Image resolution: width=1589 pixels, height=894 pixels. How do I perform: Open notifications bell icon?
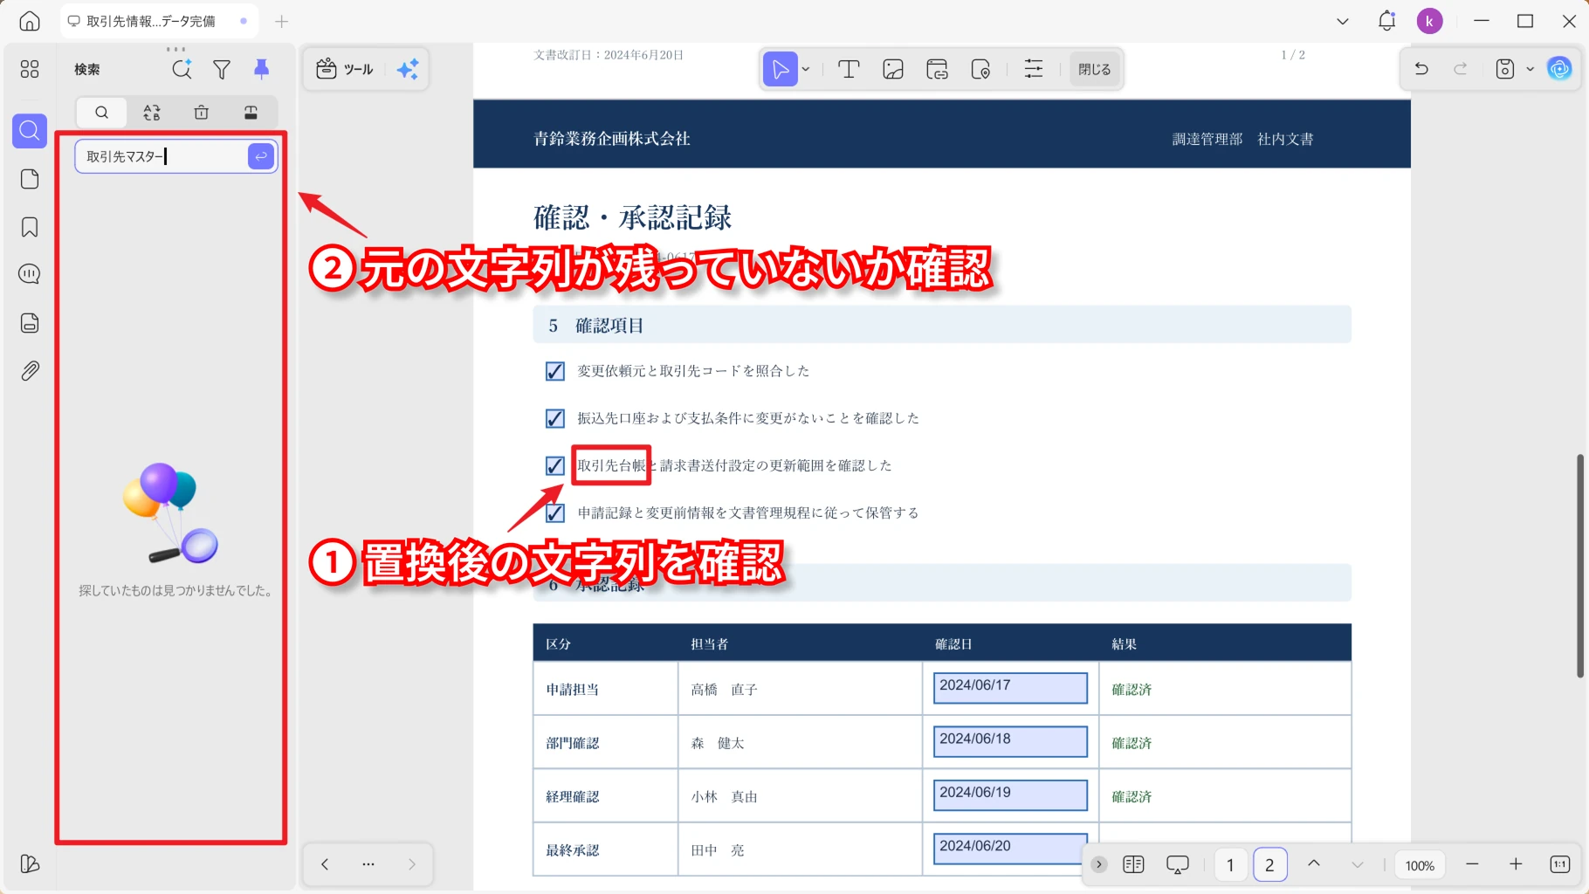tap(1386, 21)
